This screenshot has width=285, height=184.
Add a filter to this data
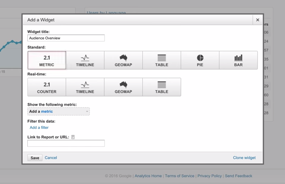tap(39, 128)
